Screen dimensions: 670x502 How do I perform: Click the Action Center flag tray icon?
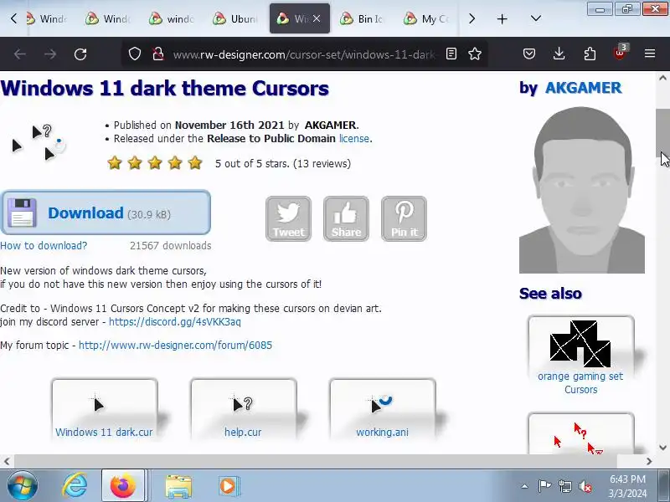(x=544, y=486)
